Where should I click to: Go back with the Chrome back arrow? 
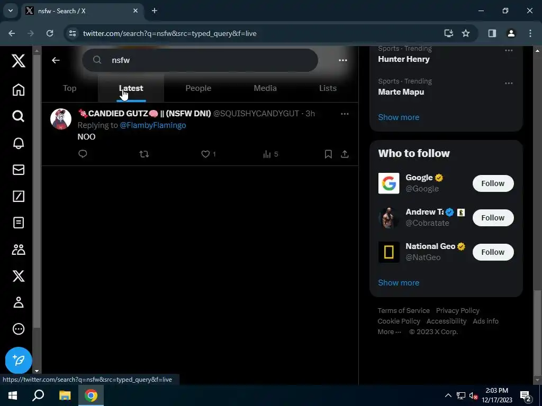(12, 33)
